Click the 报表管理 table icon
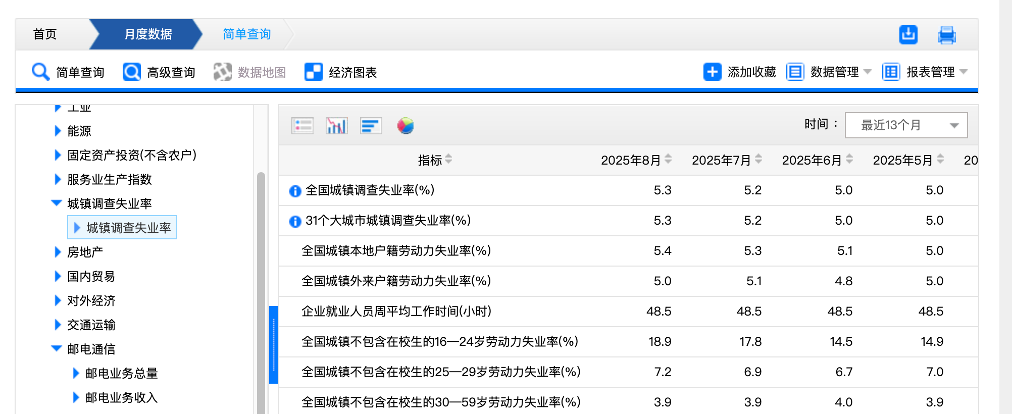Viewport: 1012px width, 414px height. point(891,72)
